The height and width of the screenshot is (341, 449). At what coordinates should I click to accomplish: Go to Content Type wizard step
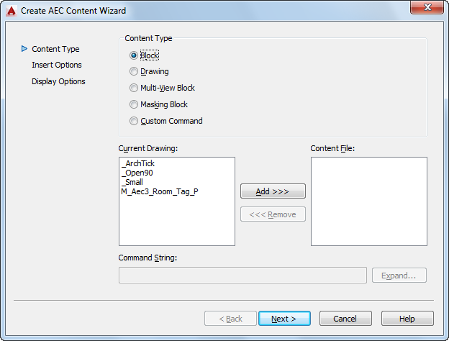[x=55, y=49]
